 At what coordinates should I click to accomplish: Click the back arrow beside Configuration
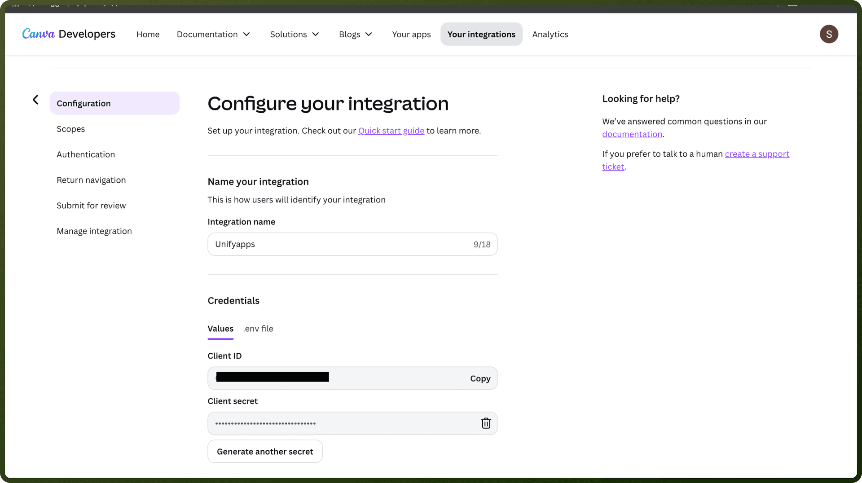35,100
